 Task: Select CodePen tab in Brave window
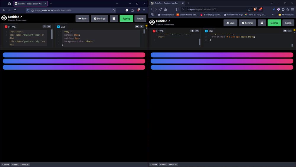(167, 3)
